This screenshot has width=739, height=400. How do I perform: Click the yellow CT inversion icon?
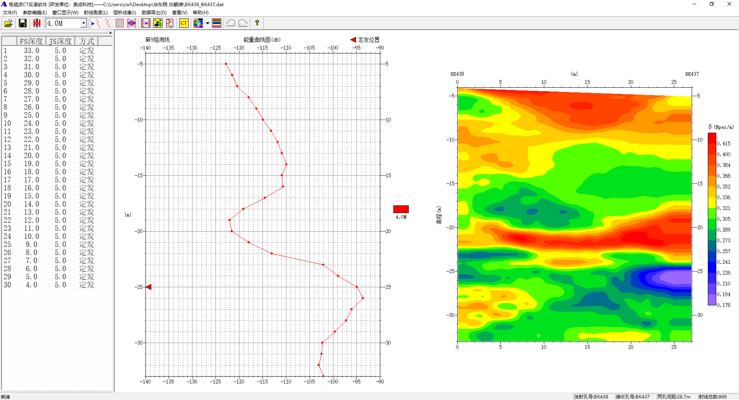[184, 23]
